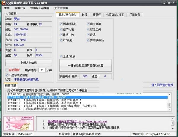Switch to the 侠客训练/打工 tab

tap(116, 15)
